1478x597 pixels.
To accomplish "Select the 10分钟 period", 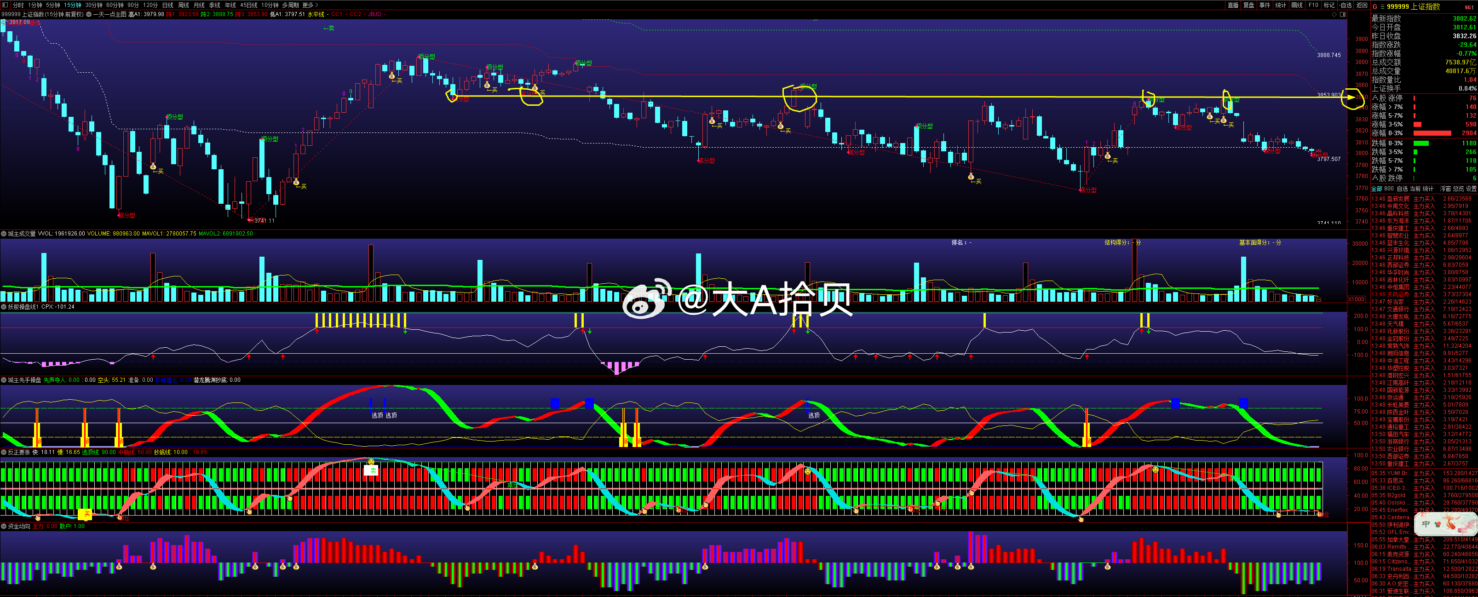I will coord(270,5).
